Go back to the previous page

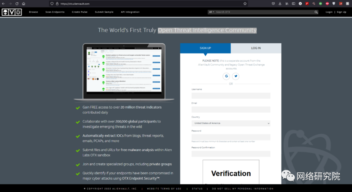[x=3, y=4]
